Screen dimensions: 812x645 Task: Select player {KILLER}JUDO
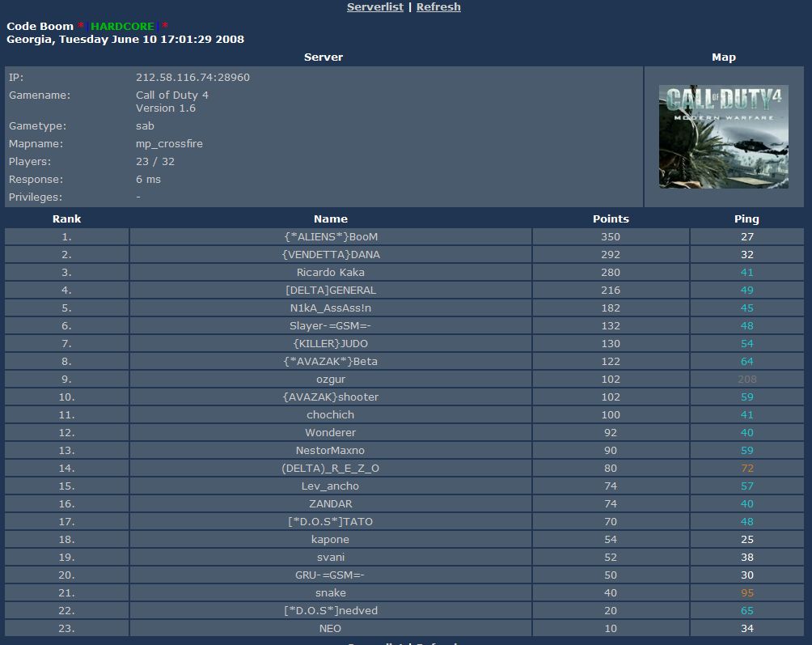331,344
